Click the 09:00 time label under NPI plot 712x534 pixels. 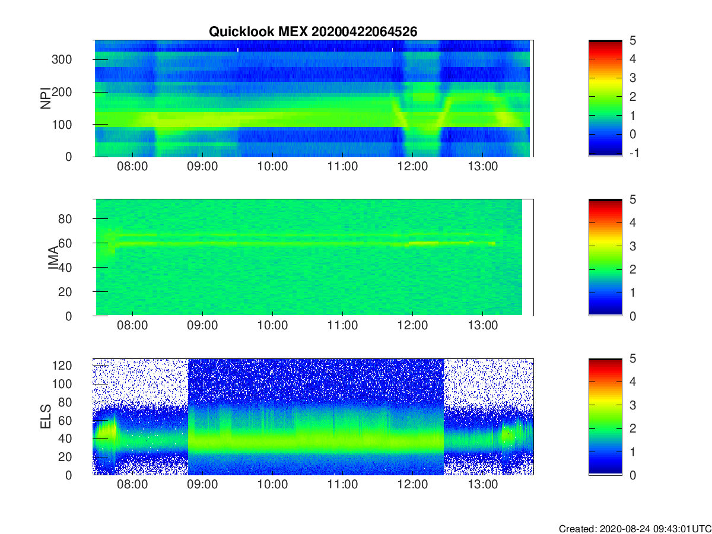[x=202, y=167]
